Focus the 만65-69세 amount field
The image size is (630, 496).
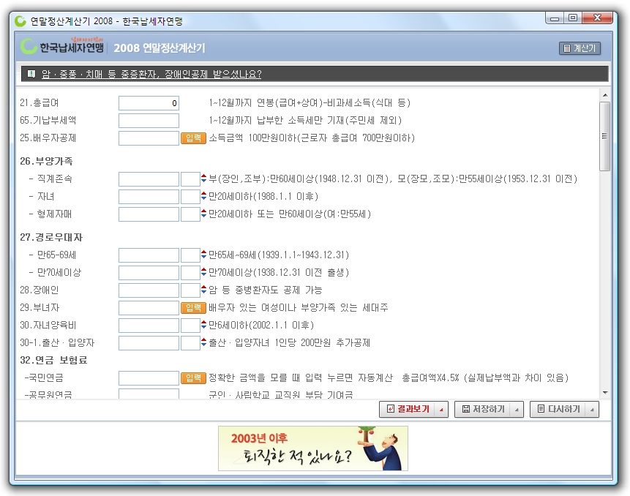click(x=149, y=255)
